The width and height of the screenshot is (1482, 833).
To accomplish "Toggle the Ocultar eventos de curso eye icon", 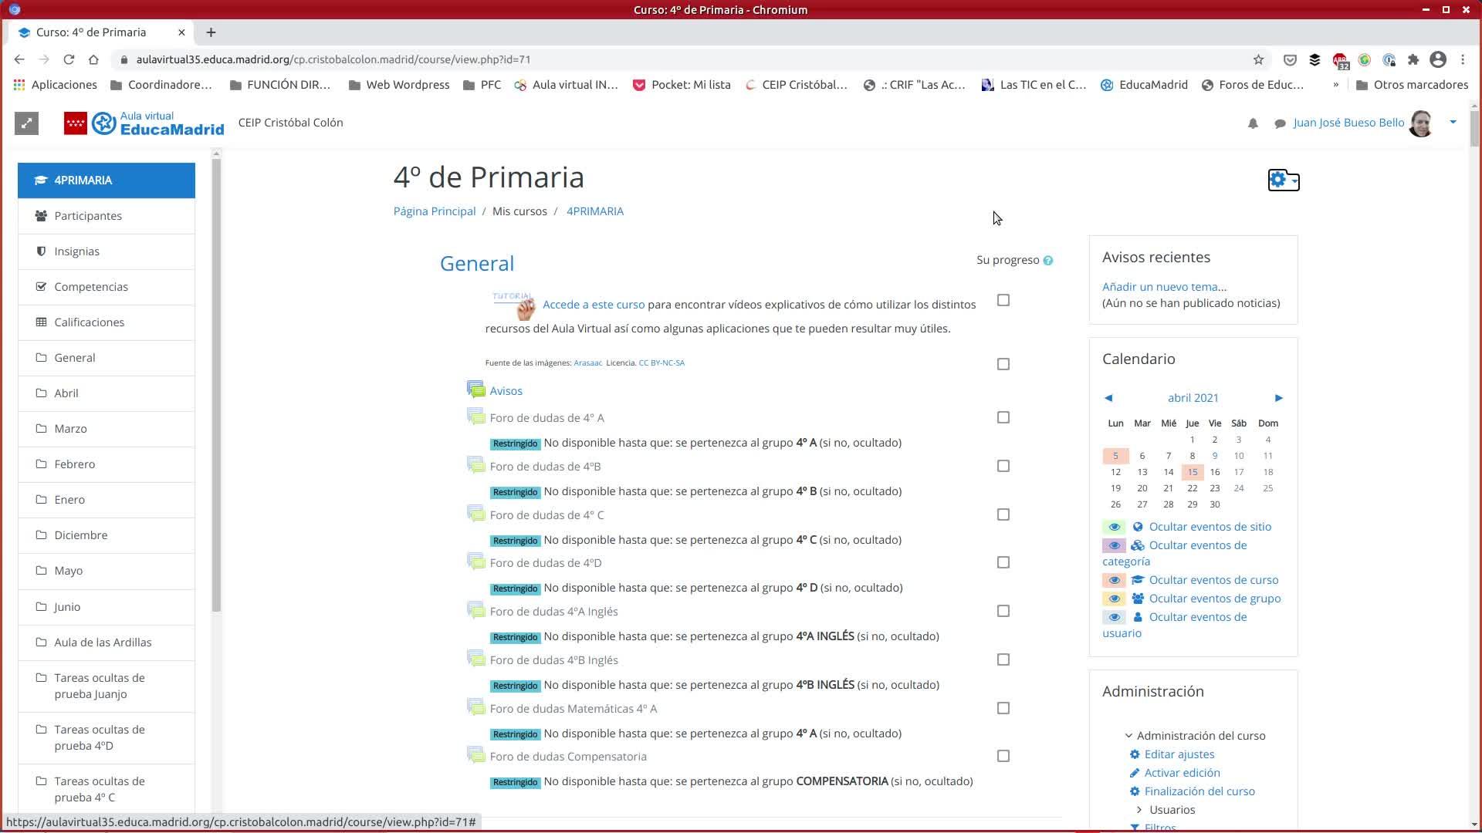I will click(1114, 580).
